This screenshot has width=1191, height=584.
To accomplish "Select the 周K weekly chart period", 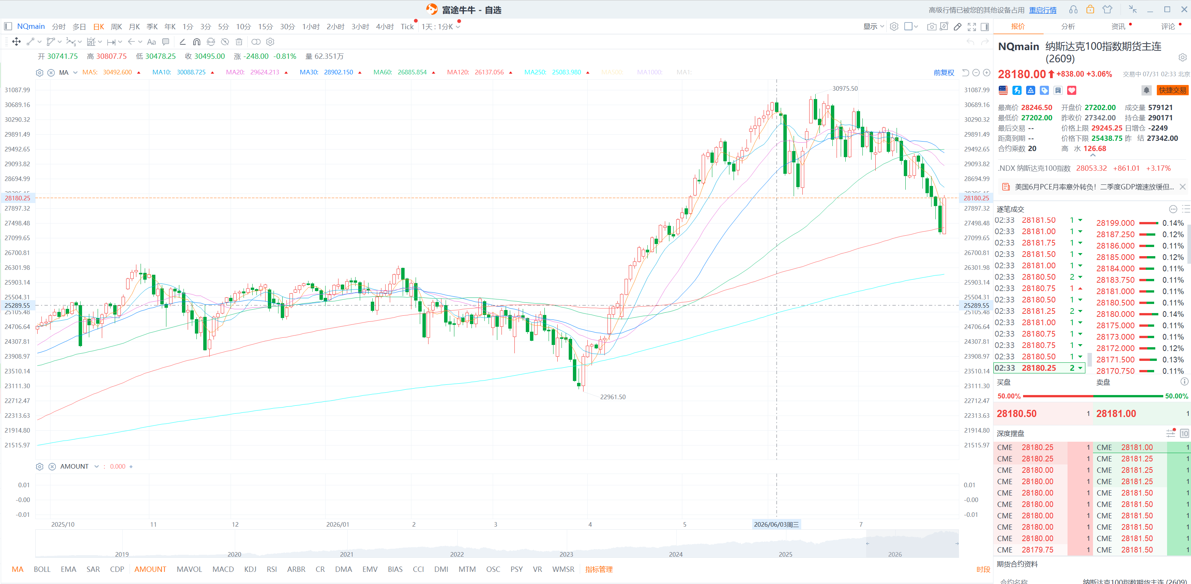I will 117,27.
